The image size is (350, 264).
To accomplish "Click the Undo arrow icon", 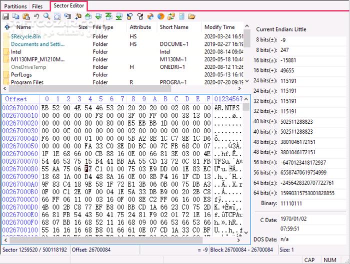I will pyautogui.click(x=36, y=16).
